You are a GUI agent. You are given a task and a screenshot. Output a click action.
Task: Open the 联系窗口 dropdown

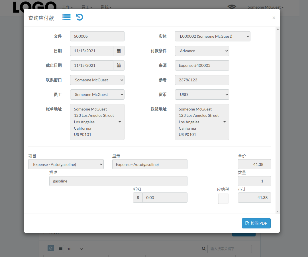point(97,80)
